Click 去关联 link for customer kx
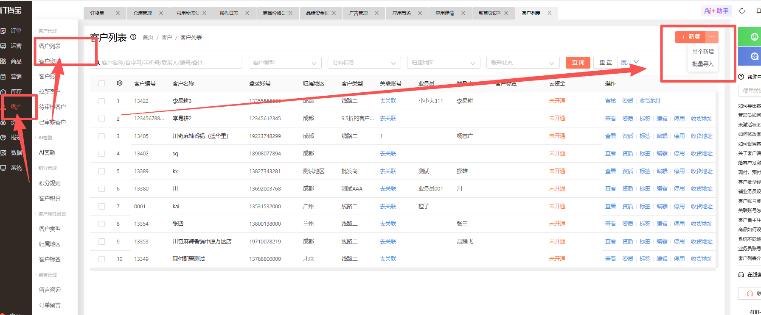 click(388, 171)
